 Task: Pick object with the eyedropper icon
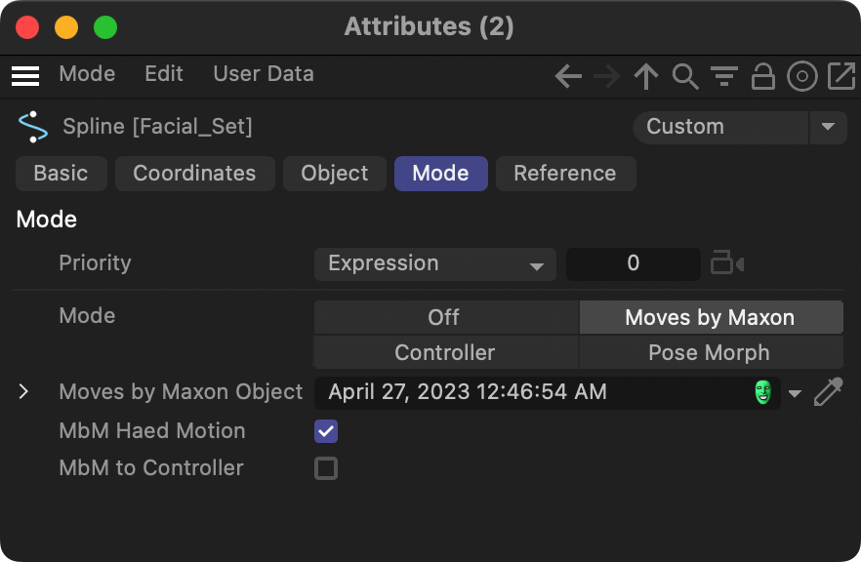coord(828,392)
